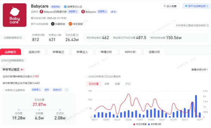Switch to the 品类分析 tab
The image size is (211, 128).
[34, 52]
